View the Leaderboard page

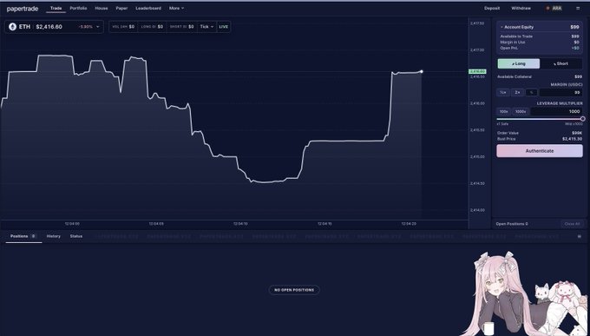coord(148,9)
